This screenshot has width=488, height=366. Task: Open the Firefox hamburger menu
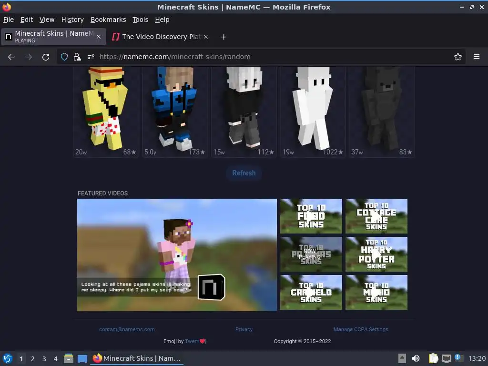click(x=477, y=57)
